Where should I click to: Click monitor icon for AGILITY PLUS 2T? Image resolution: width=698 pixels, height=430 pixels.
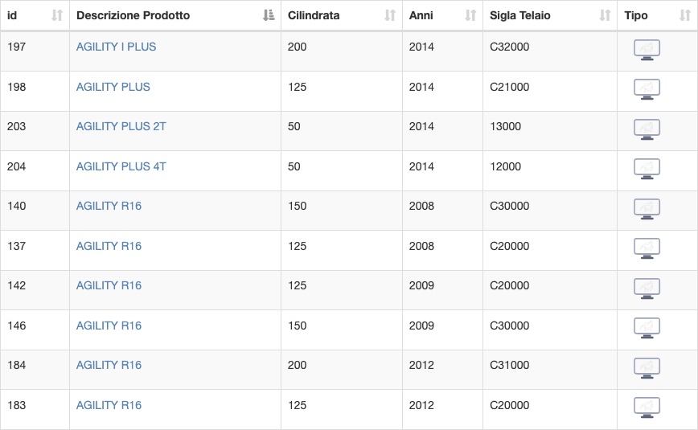[647, 129]
